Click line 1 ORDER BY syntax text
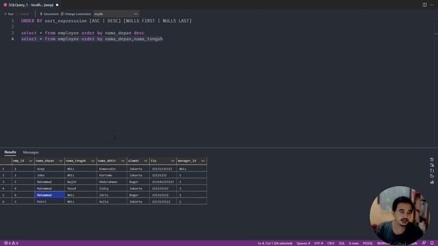This screenshot has height=246, width=438. (x=107, y=21)
